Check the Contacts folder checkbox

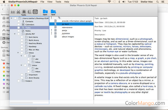click(x=18, y=21)
